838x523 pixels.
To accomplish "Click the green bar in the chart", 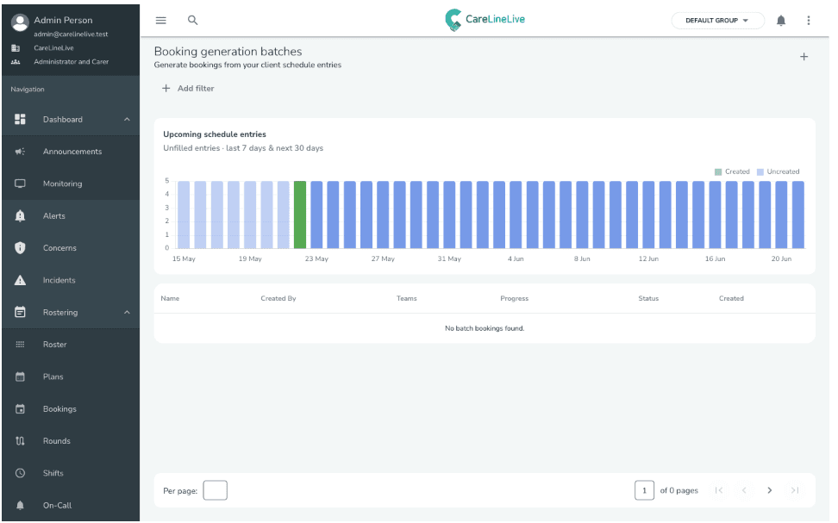I will 300,215.
